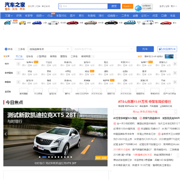Image resolution: width=180 pixels, height=180 pixels.
Task: Open the orange dropdown beside the search button
Action: (127, 6)
